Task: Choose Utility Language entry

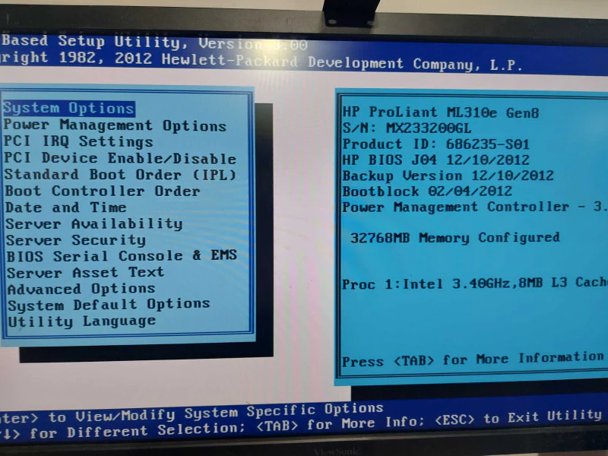Action: (82, 321)
